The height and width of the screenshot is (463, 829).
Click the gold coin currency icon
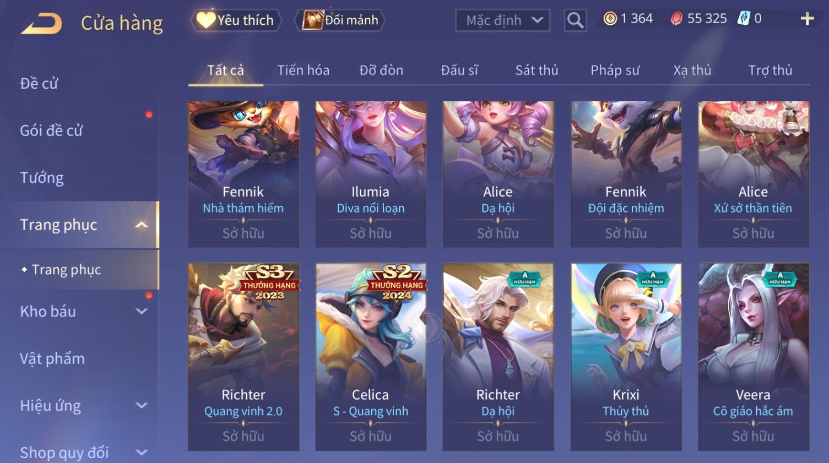(x=610, y=19)
